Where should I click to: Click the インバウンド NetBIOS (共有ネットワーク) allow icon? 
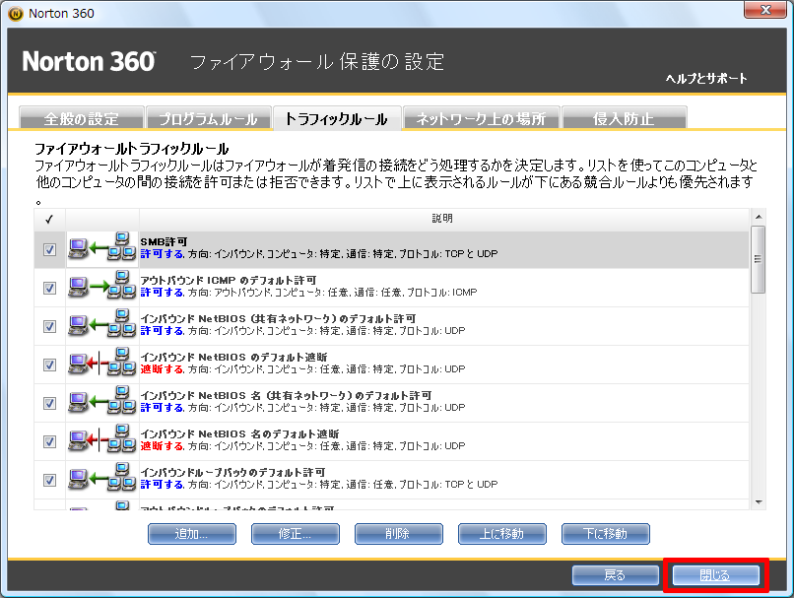coord(101,326)
